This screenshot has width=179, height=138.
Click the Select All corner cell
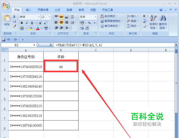5,50
